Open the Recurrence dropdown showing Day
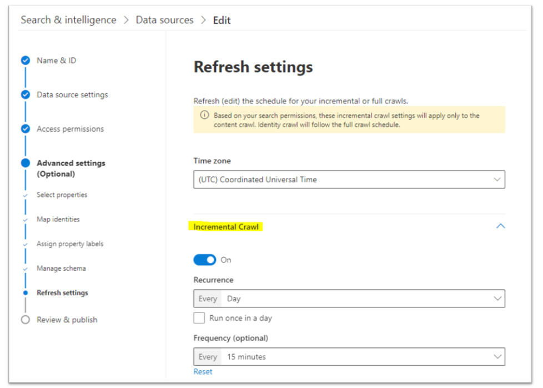This screenshot has height=388, width=543. [x=498, y=299]
